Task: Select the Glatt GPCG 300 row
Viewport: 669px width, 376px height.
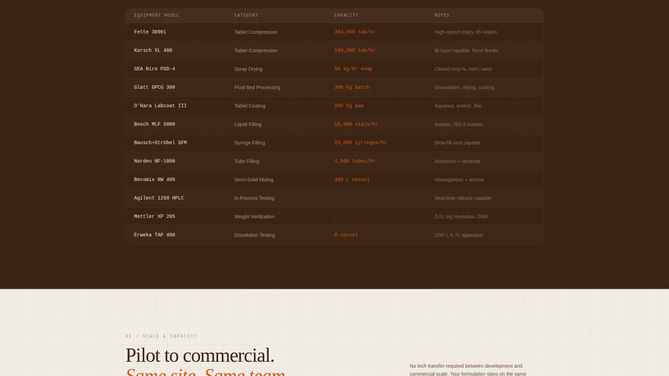Action: point(155,87)
